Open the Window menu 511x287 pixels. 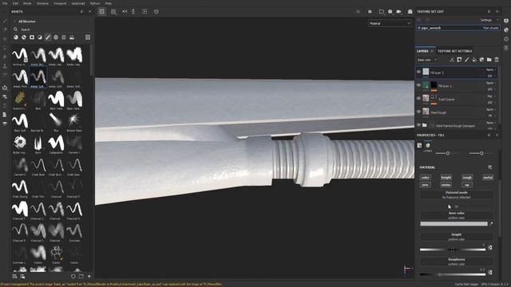(x=42, y=3)
